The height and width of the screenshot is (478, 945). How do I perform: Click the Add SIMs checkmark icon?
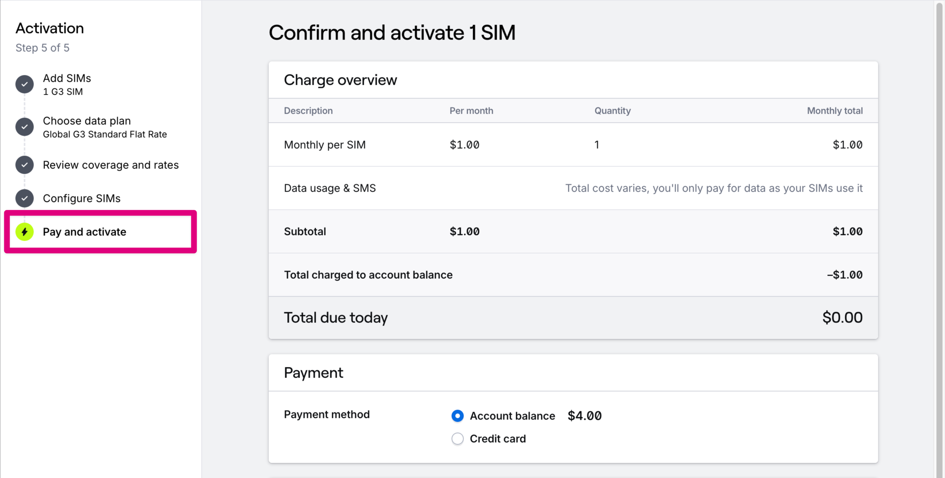tap(24, 84)
